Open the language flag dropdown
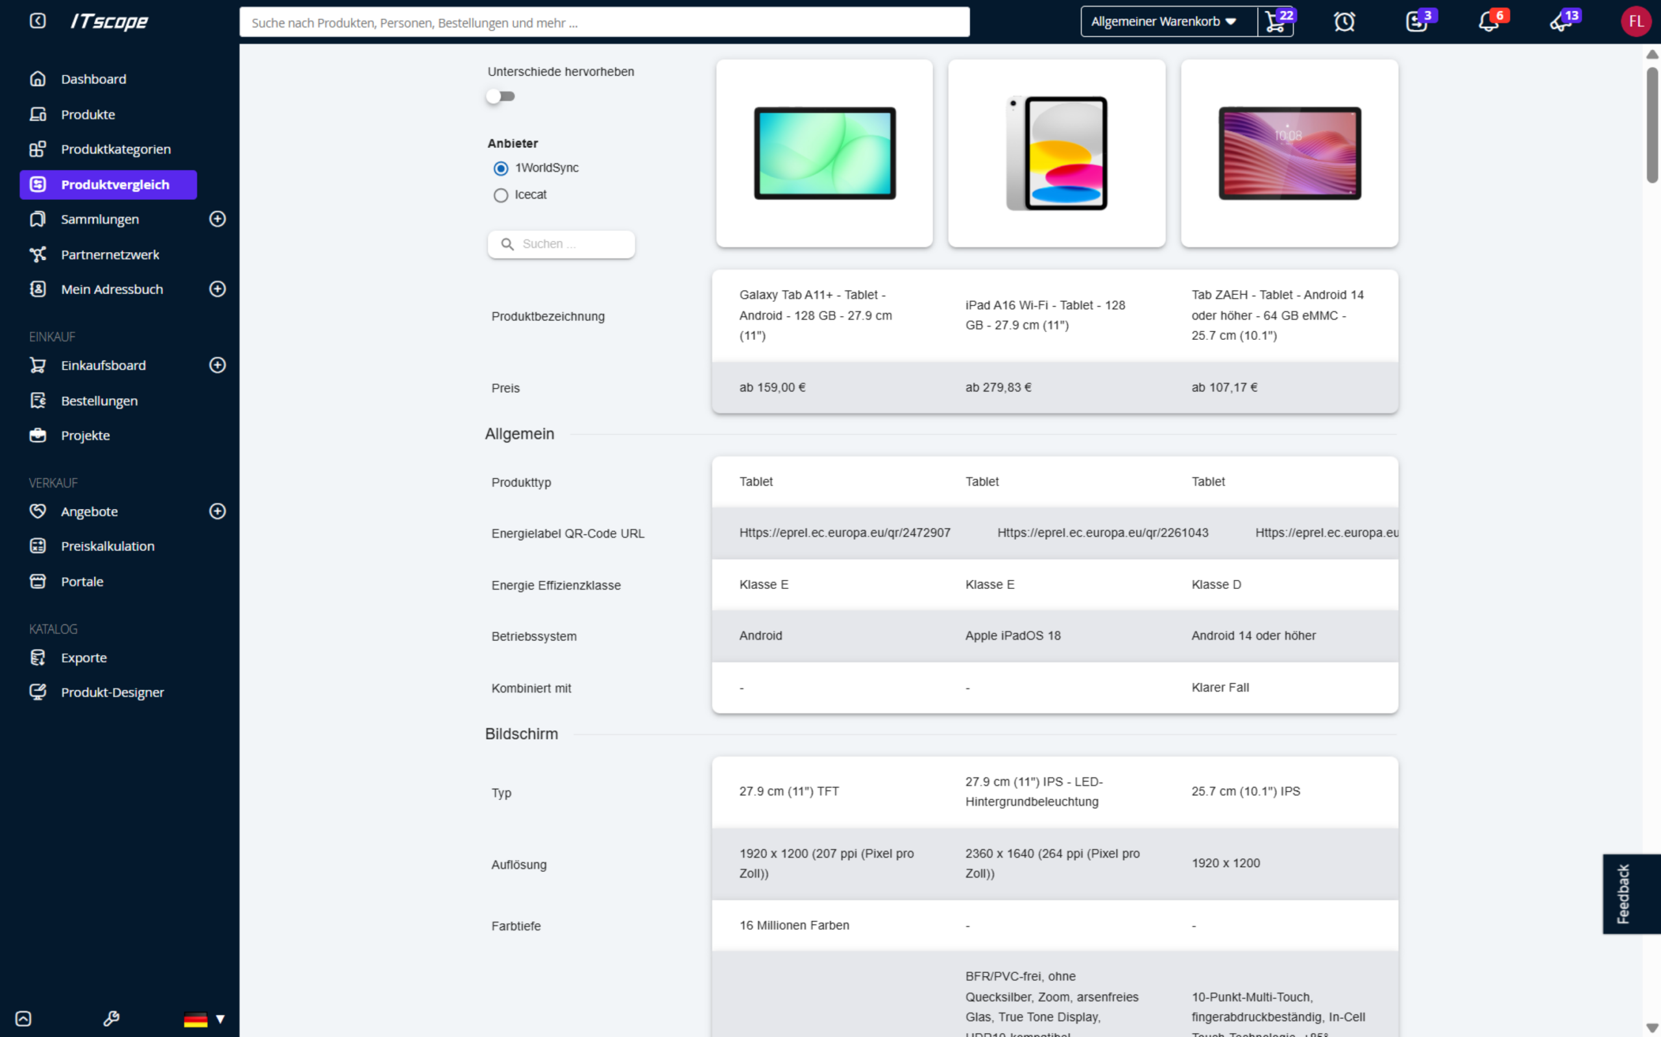The width and height of the screenshot is (1661, 1037). (x=204, y=1019)
